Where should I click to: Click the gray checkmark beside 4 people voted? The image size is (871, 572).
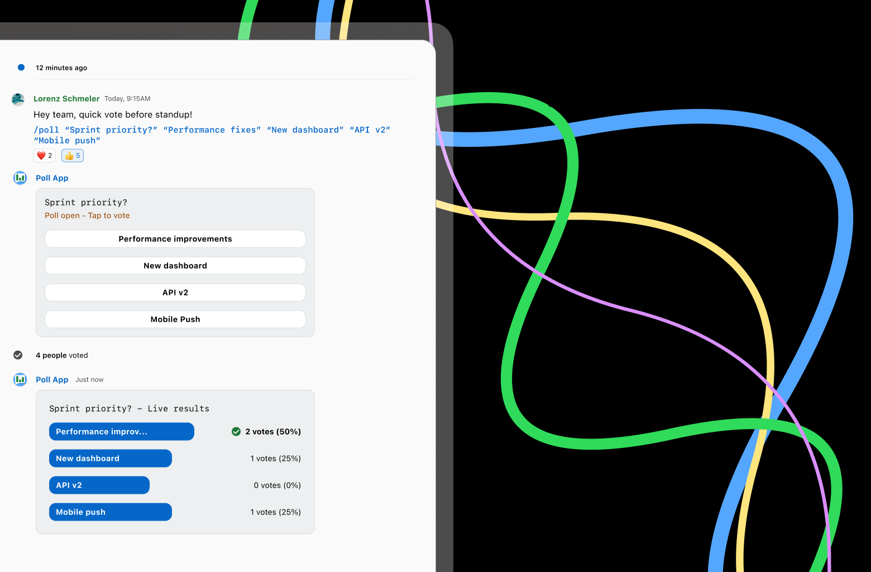(18, 355)
